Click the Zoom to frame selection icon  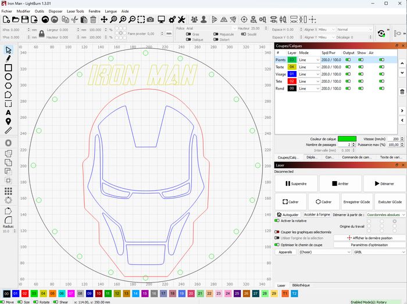pyautogui.click(x=141, y=19)
